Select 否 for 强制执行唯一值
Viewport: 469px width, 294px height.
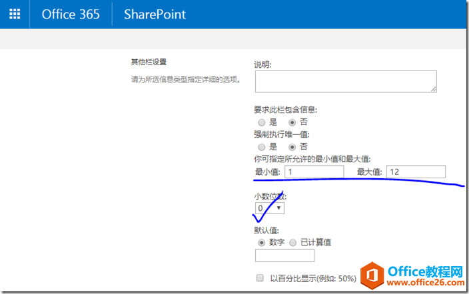pos(292,147)
